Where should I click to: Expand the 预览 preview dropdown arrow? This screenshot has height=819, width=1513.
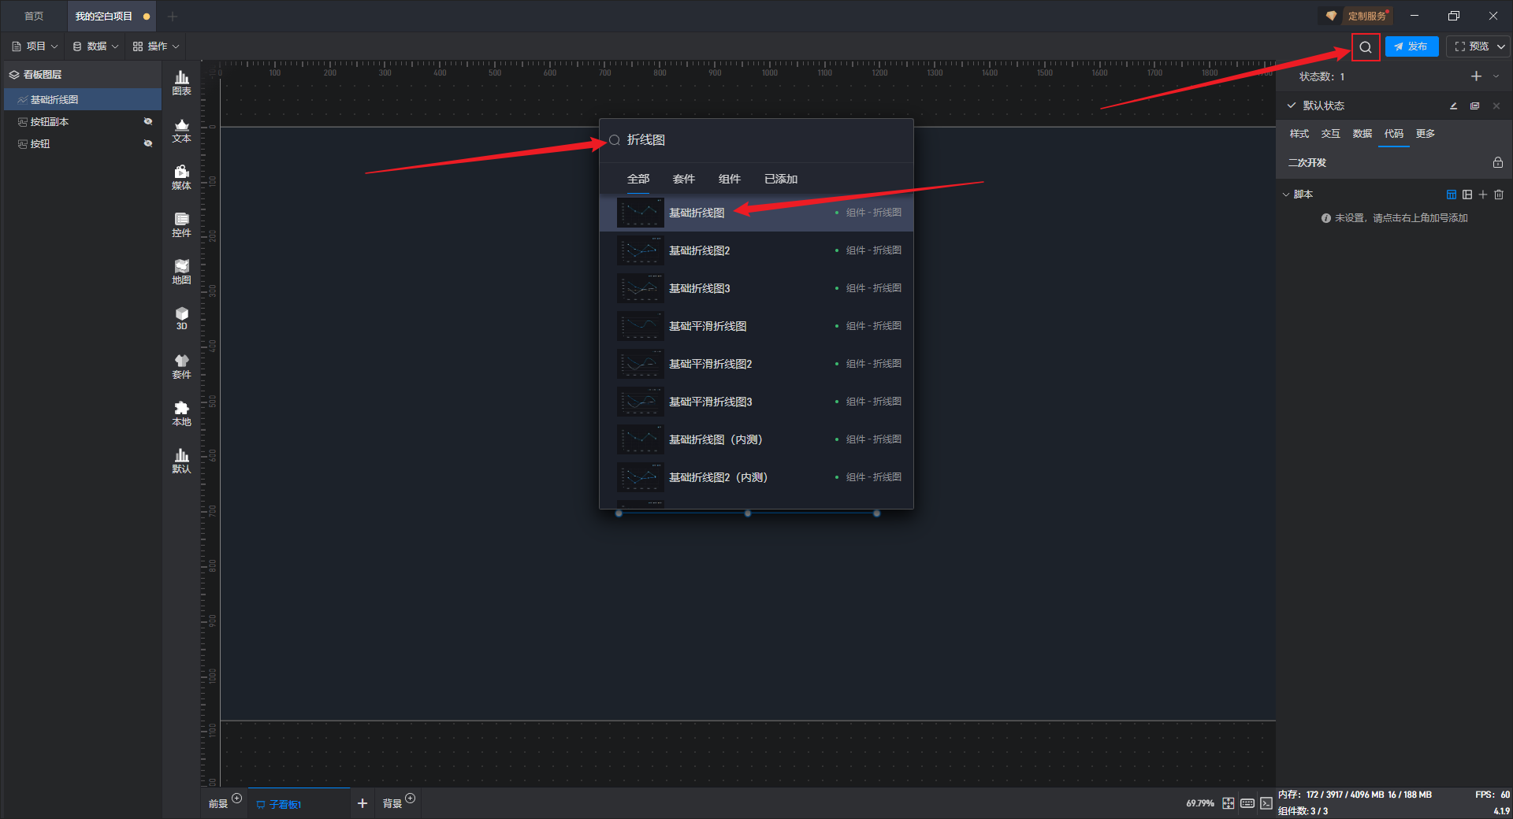pos(1501,46)
